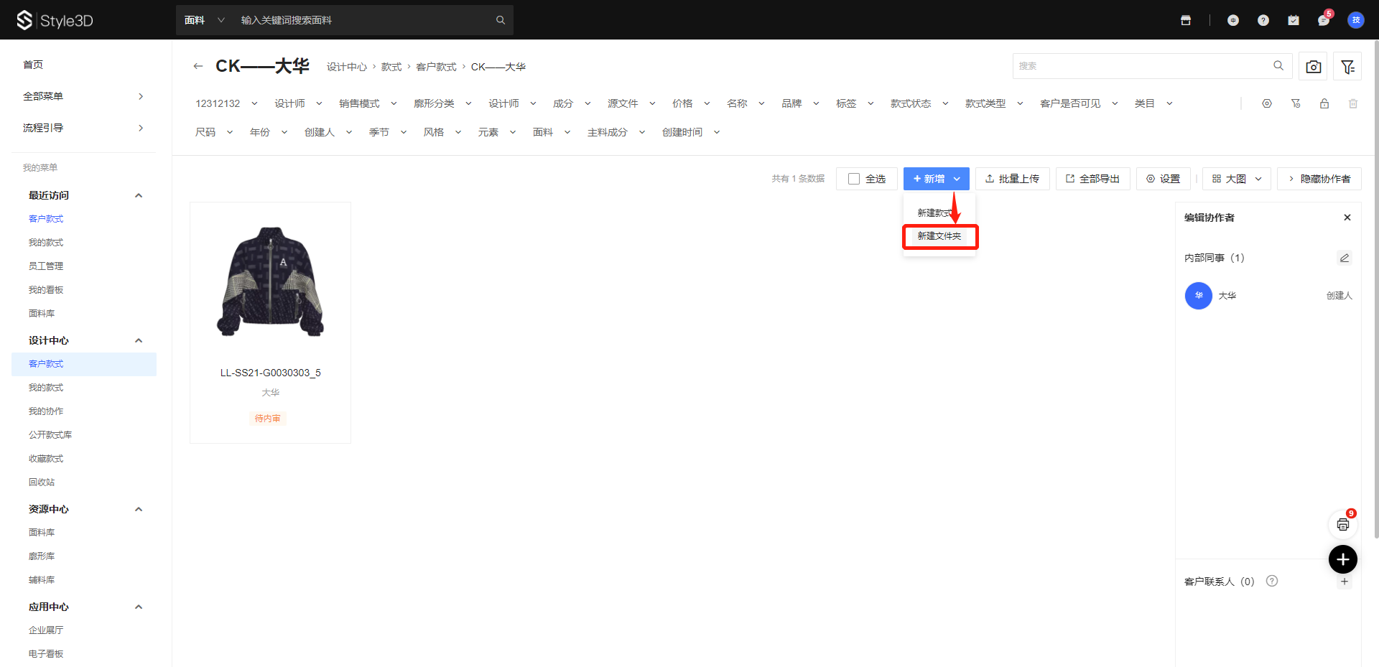Click the back arrow beside CK——大华

coord(198,66)
